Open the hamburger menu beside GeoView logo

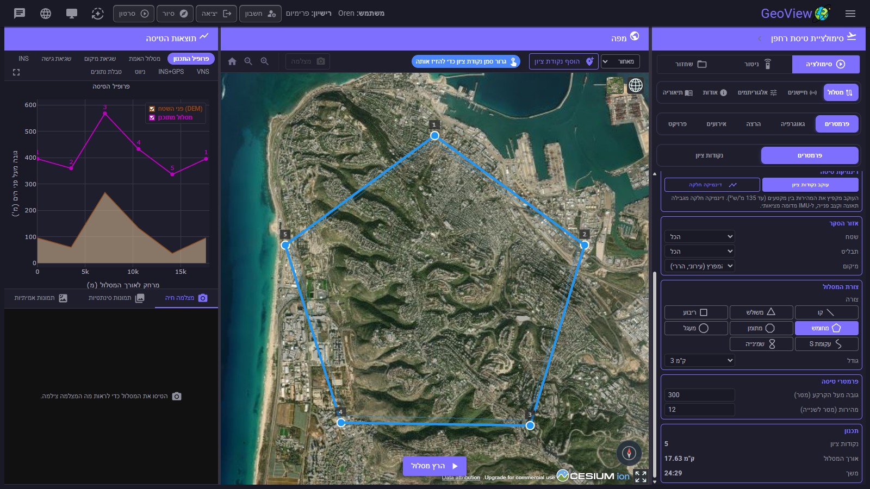pos(850,14)
